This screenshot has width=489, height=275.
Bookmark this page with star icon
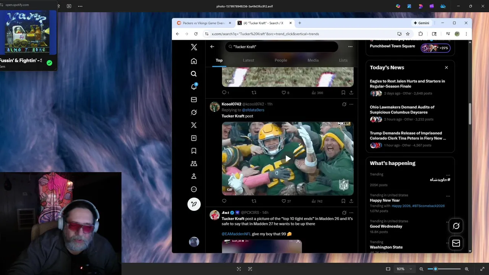click(408, 34)
